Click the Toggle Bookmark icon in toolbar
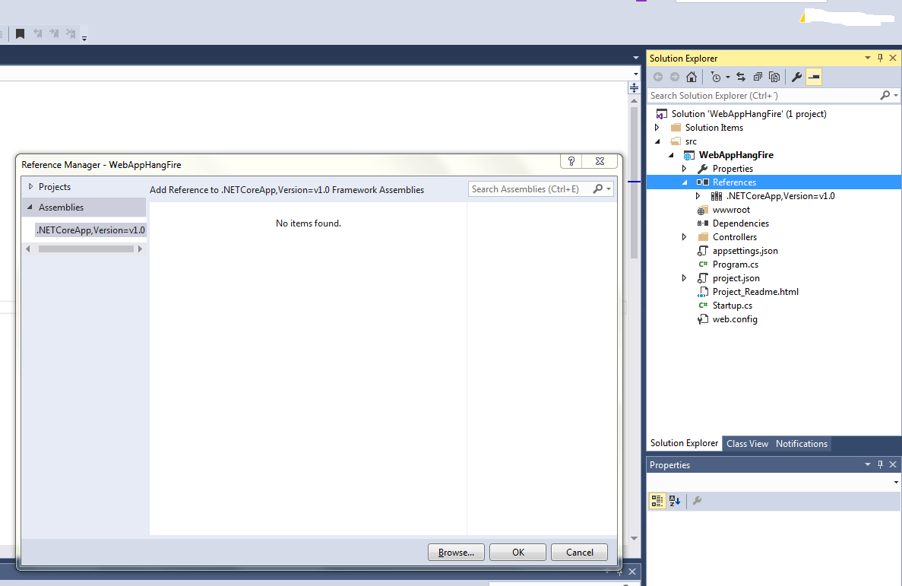This screenshot has height=586, width=902. [20, 33]
